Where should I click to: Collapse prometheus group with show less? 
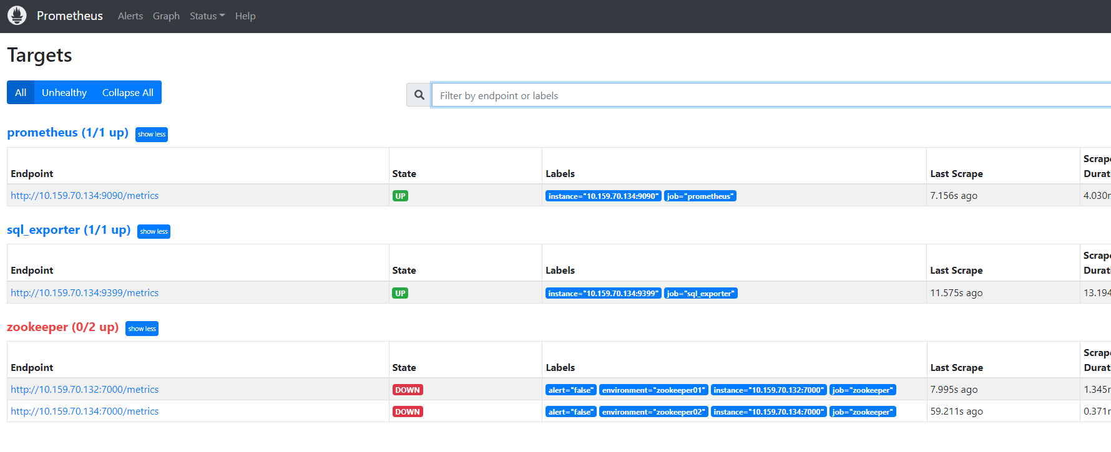point(152,135)
